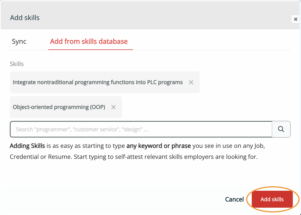The image size is (301, 215).
Task: Click the Add skills dialog title
Action: 25,18
